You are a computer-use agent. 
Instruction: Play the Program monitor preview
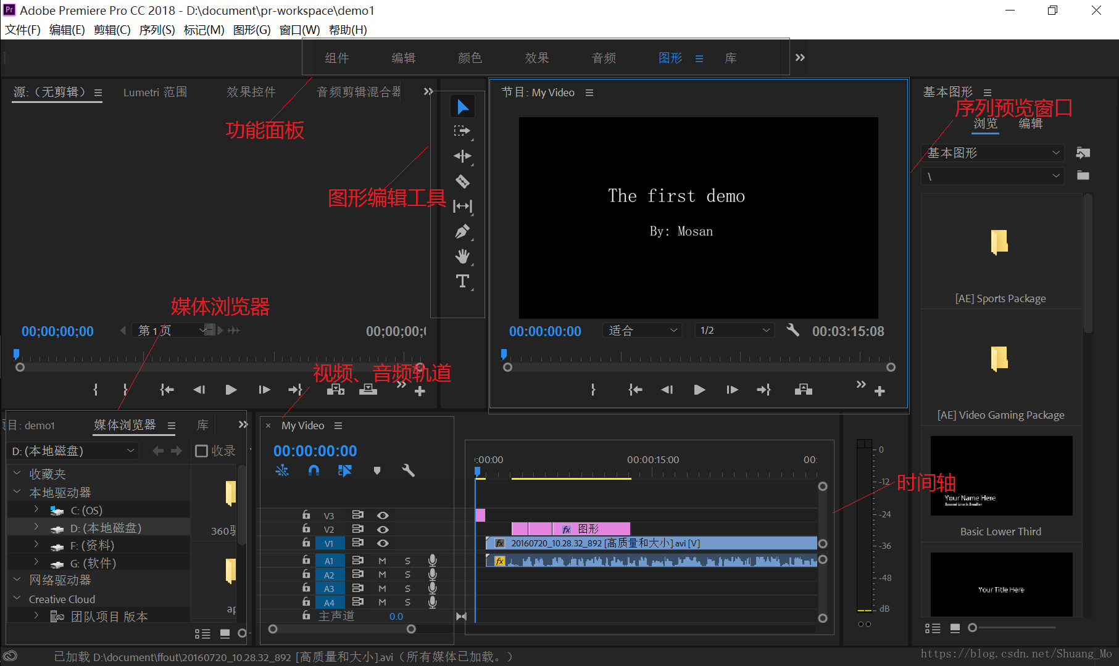pyautogui.click(x=699, y=390)
